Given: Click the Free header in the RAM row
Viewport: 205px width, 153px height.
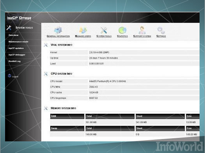Looking at the screenshot, I should (193, 116).
